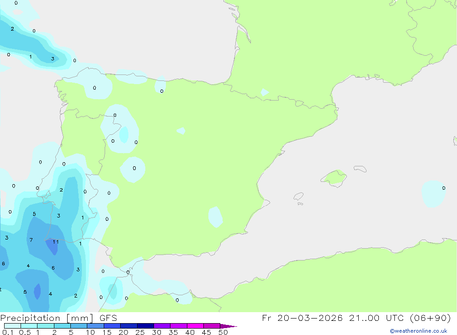Click the legend scale label "0.1"
457x335 pixels.
pos(8,332)
